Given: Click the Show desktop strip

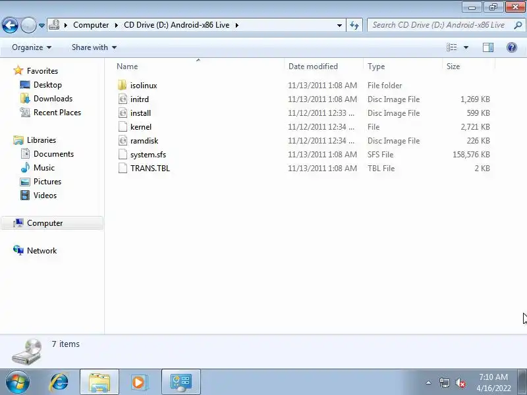Looking at the screenshot, I should pos(523,382).
